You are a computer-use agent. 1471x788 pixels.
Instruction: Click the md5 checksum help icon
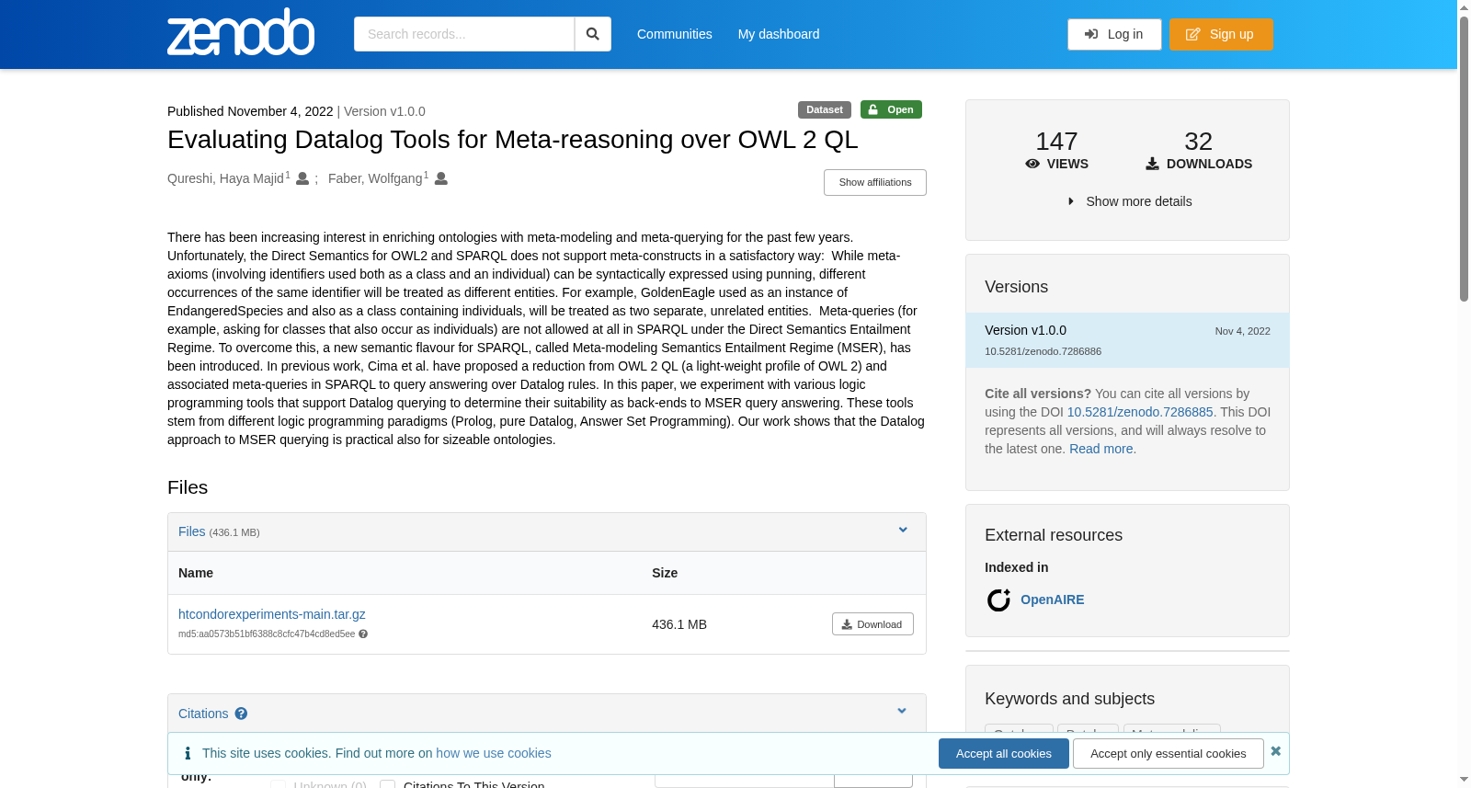(363, 634)
